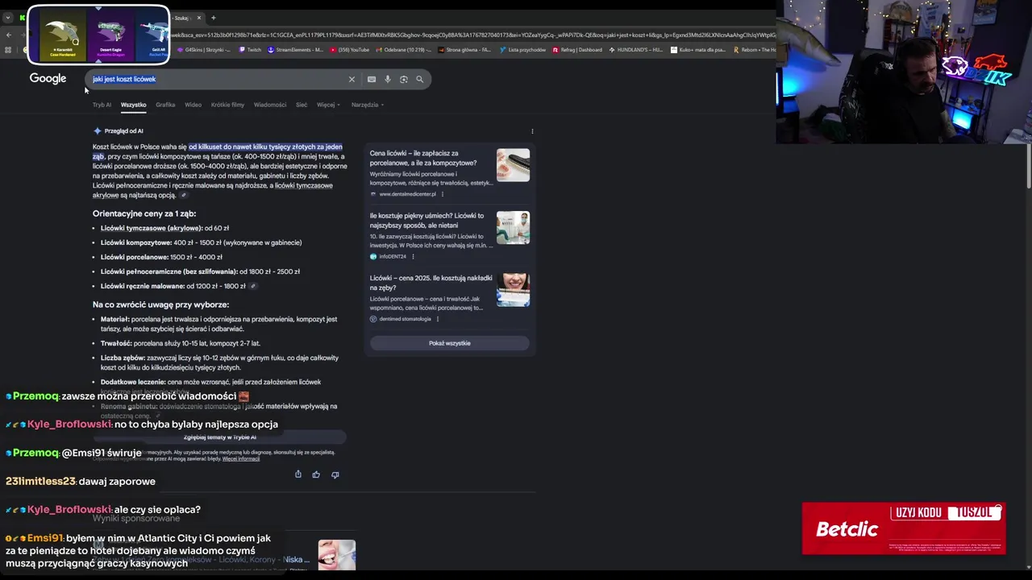Open the Twitch bookmark
The image size is (1032, 580).
pos(250,50)
